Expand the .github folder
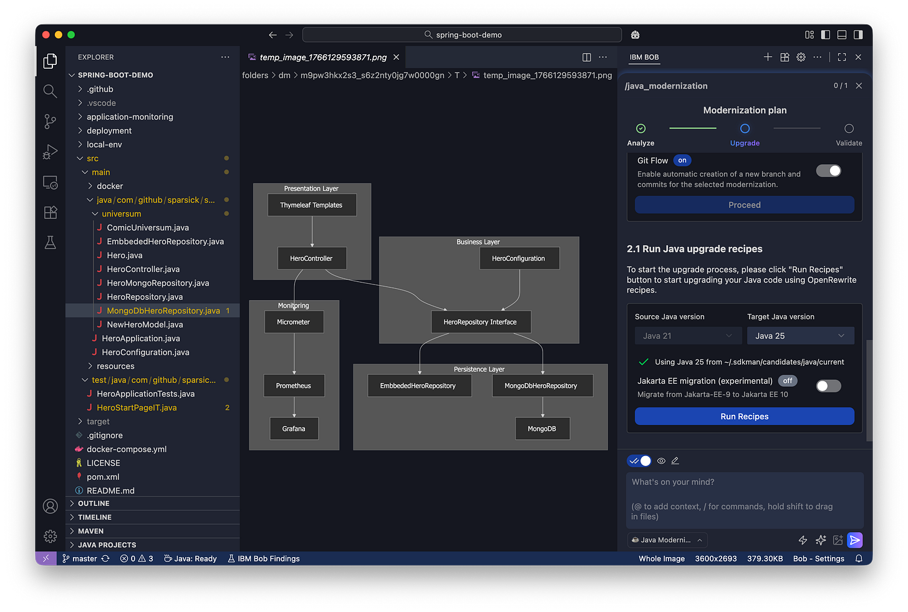Viewport: 908px width, 612px height. tap(152, 89)
